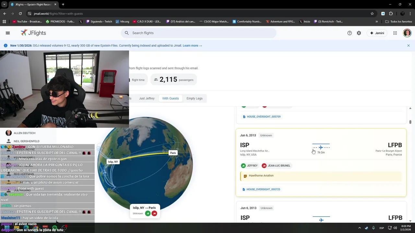The height and width of the screenshot is (233, 415).
Task: Click the JEAN-LUC BRUNEL passenger chip
Action: (276, 166)
